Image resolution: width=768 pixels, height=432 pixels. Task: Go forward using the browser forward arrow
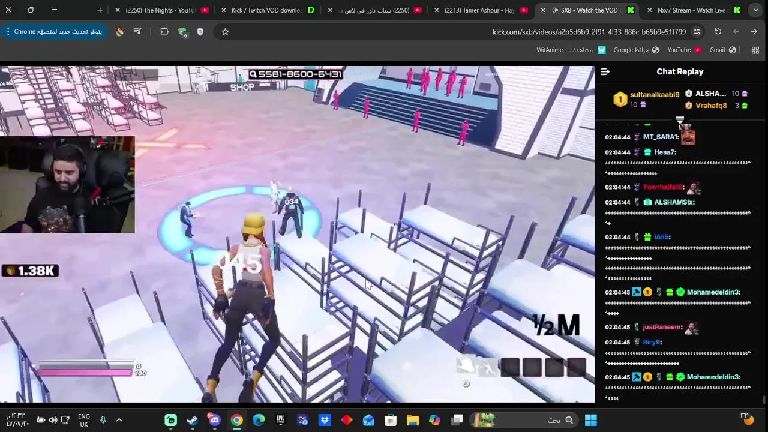[x=736, y=32]
